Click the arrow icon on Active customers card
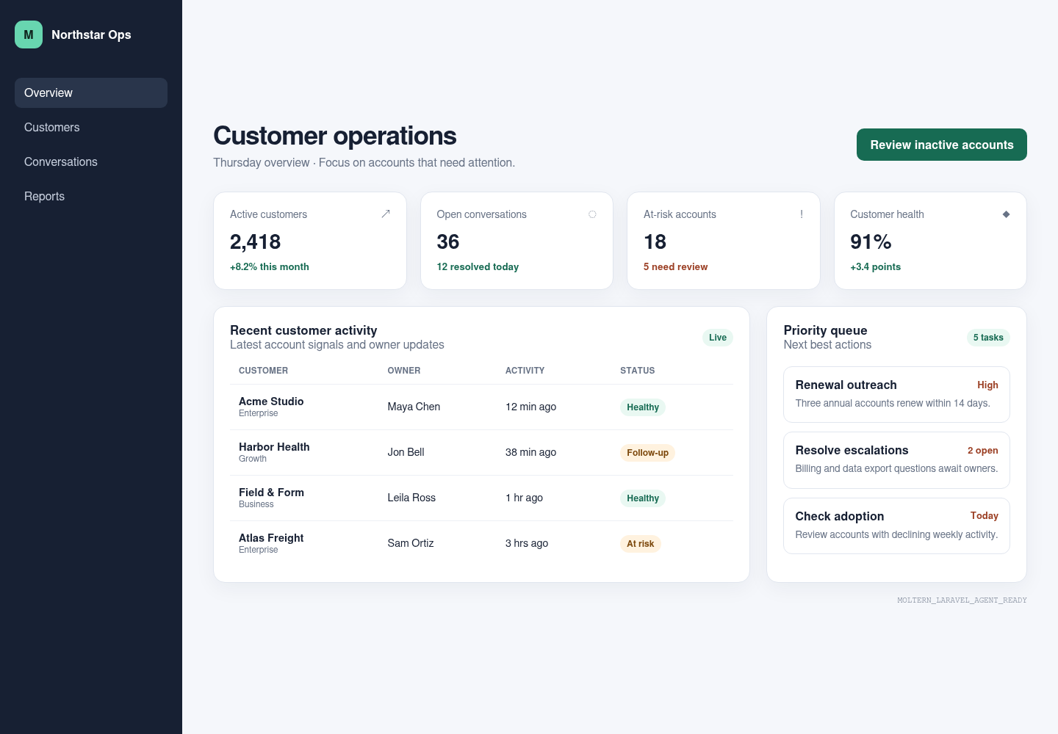The image size is (1058, 734). 386,214
